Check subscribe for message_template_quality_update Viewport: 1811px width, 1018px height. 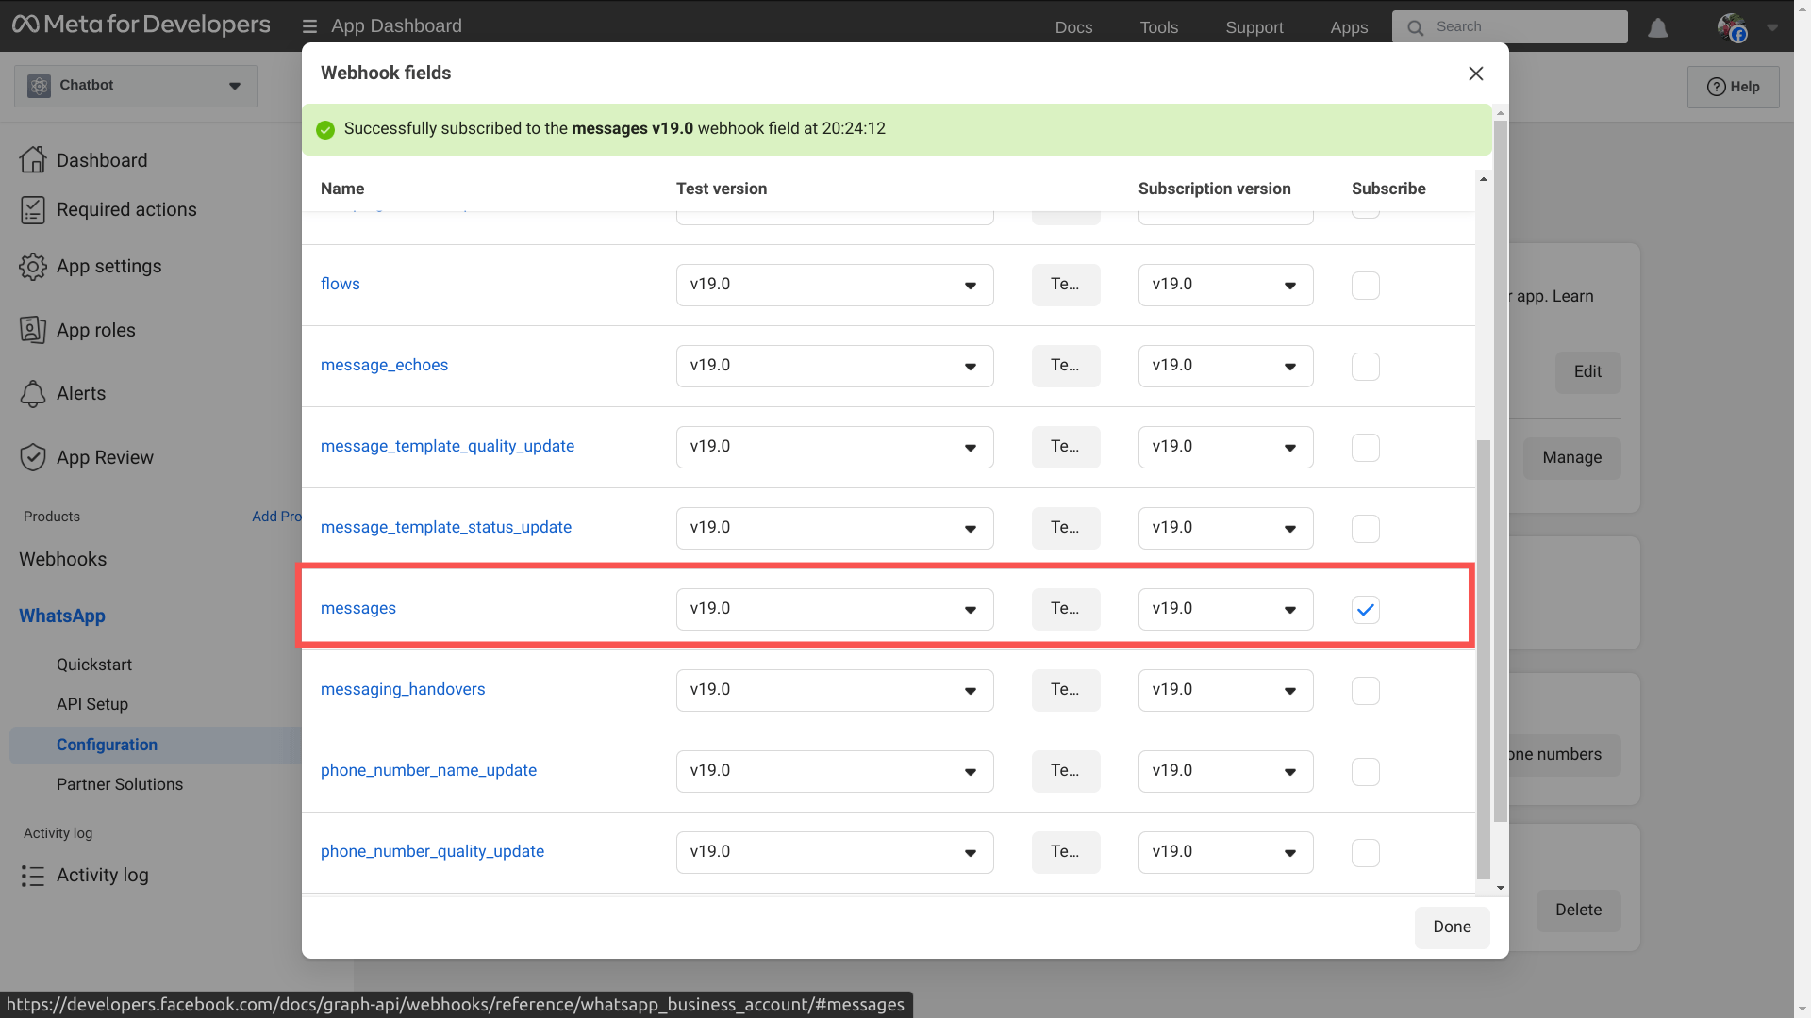pos(1365,448)
